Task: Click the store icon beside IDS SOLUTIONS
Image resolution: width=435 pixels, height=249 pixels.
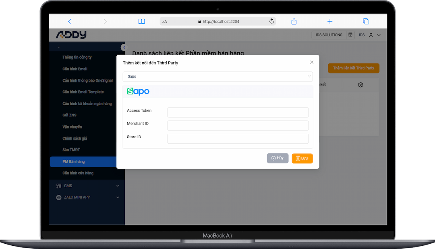Action: [x=350, y=35]
